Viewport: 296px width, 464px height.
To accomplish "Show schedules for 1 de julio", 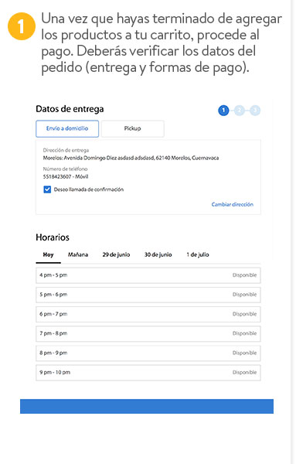I will click(x=198, y=254).
